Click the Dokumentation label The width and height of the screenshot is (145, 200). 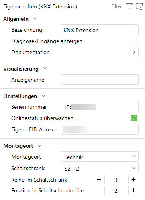tap(31, 52)
